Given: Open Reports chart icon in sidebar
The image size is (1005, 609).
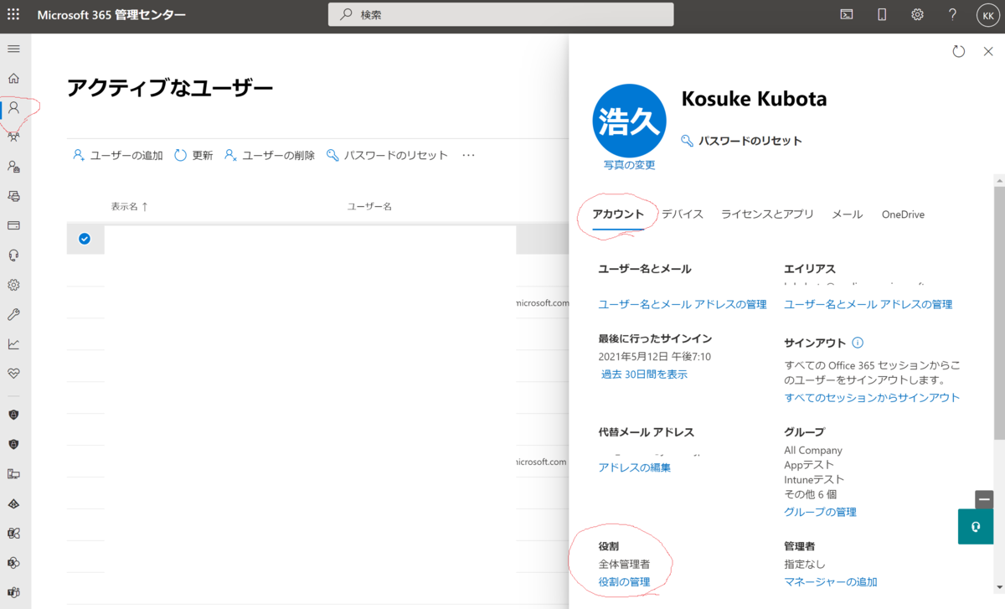Looking at the screenshot, I should click(x=13, y=343).
